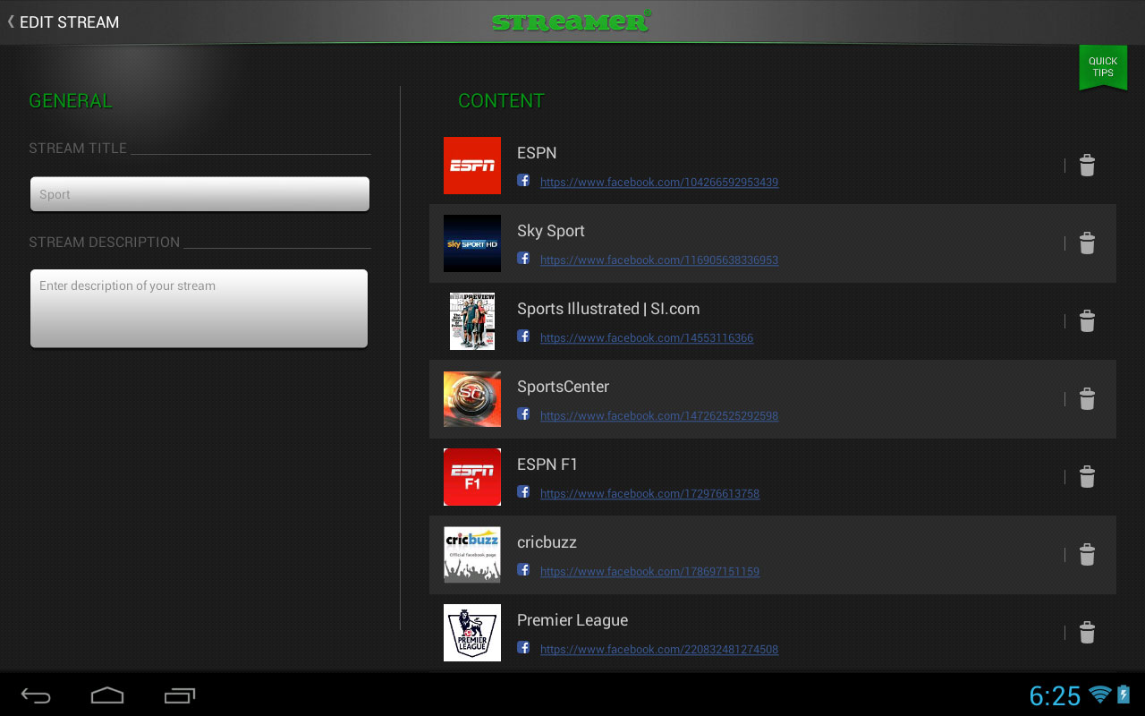Click Facebook icon under cricbuzz
This screenshot has width=1145, height=716.
coord(523,569)
